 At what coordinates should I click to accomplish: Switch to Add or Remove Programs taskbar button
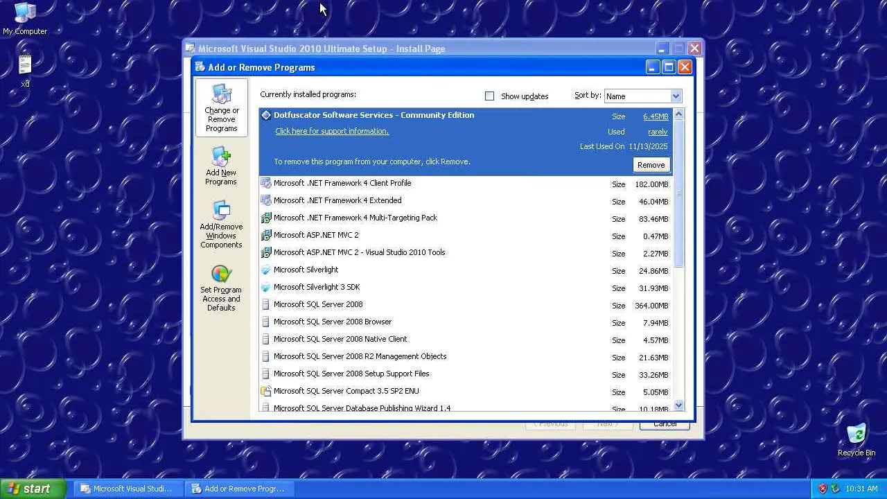239,489
